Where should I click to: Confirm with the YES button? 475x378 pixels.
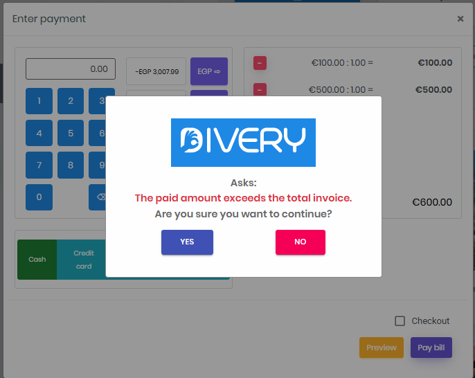187,242
